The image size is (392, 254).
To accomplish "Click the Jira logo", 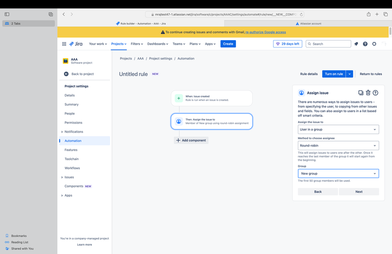I will (x=76, y=44).
